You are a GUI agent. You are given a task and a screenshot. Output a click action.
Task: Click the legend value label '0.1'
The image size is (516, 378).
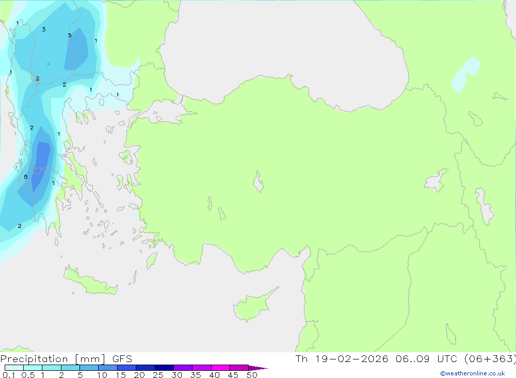(x=9, y=375)
